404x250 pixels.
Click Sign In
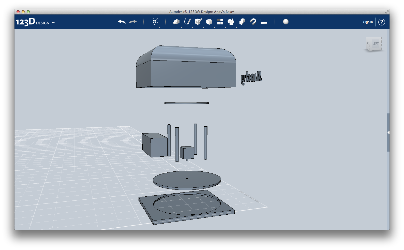pyautogui.click(x=368, y=22)
